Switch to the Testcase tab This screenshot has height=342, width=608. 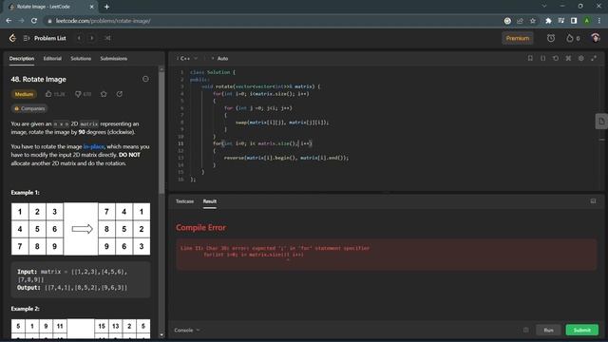[x=184, y=201]
